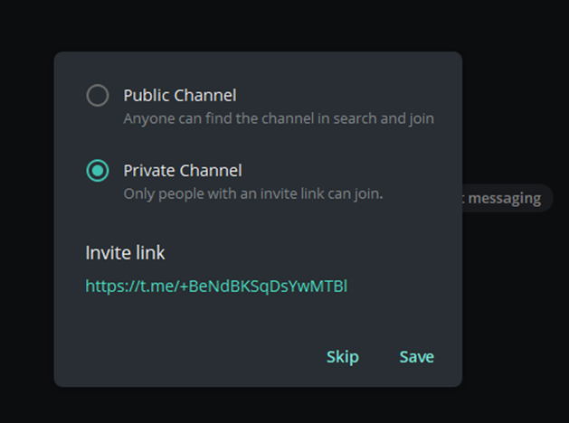Save the channel type settings
The width and height of the screenshot is (569, 423).
click(x=416, y=357)
